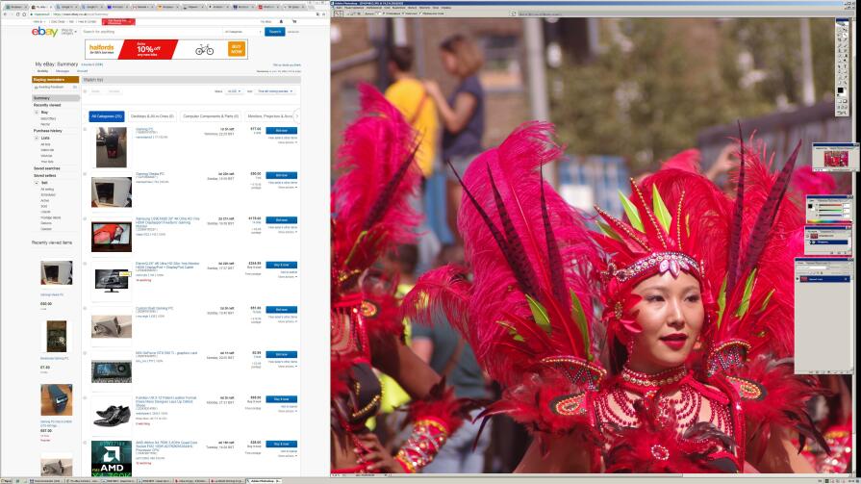The image size is (861, 484).
Task: Click Bid now for Samsung monitor listing
Action: [282, 219]
